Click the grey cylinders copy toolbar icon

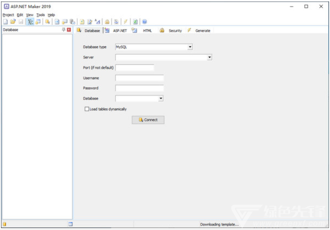[72, 21]
